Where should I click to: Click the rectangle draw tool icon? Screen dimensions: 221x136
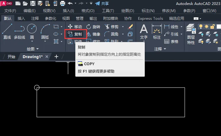[x=56, y=27]
